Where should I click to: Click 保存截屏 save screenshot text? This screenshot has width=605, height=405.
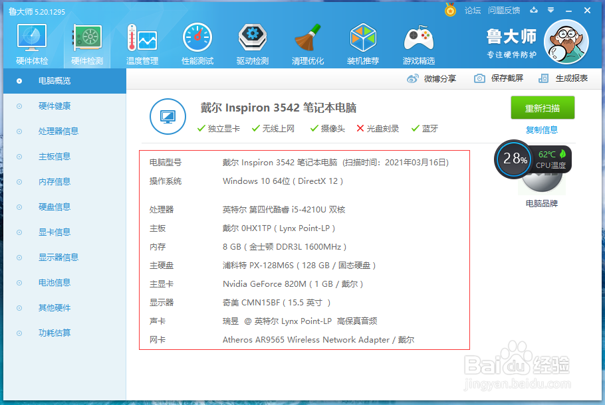pos(507,78)
